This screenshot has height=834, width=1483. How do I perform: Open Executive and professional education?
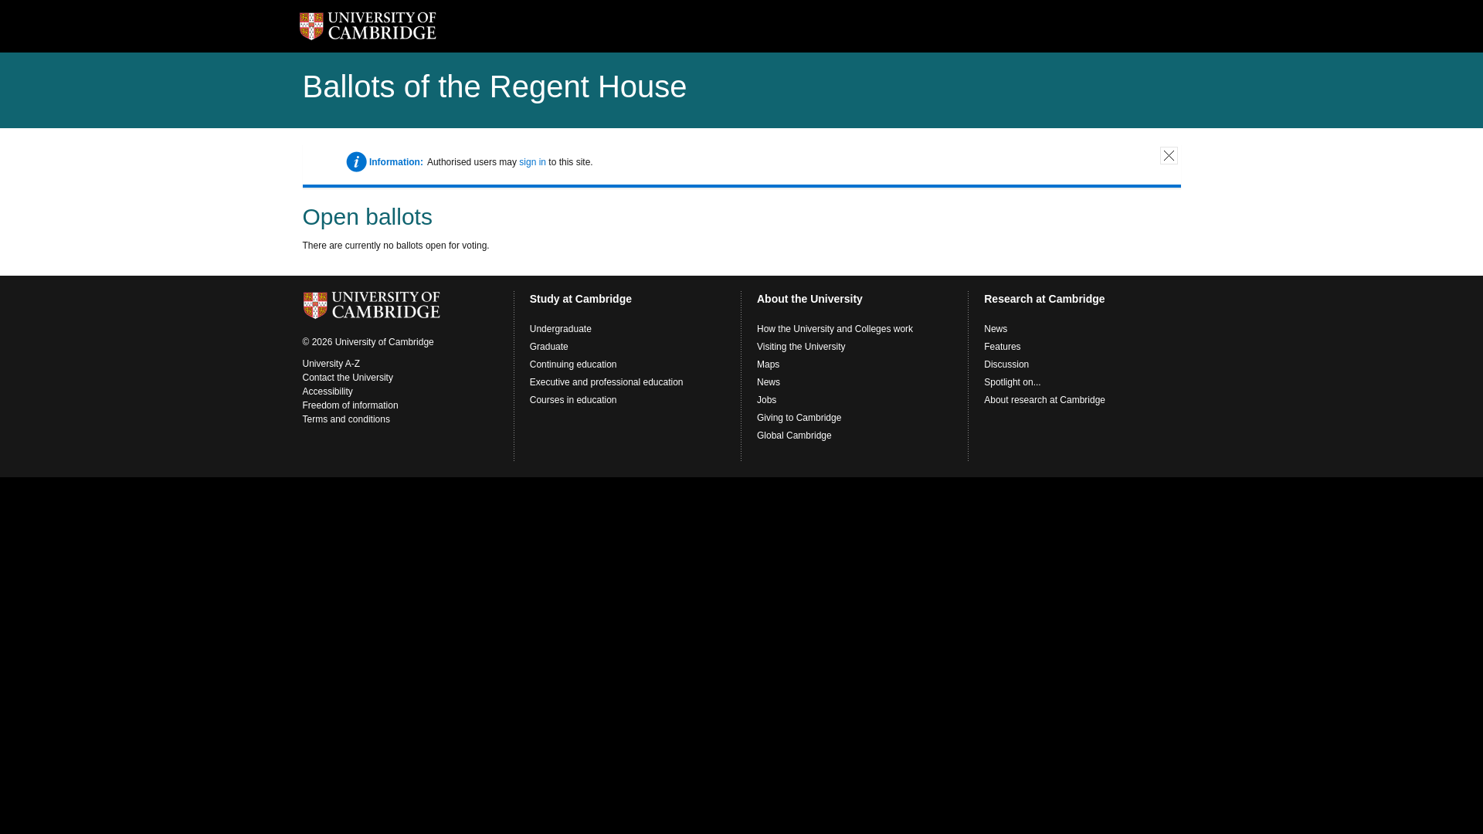(606, 382)
